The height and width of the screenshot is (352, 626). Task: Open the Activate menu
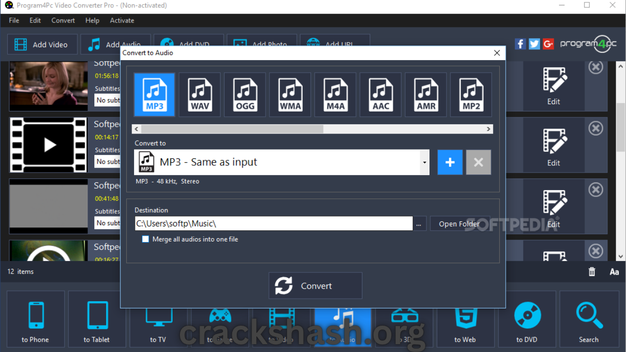[122, 21]
